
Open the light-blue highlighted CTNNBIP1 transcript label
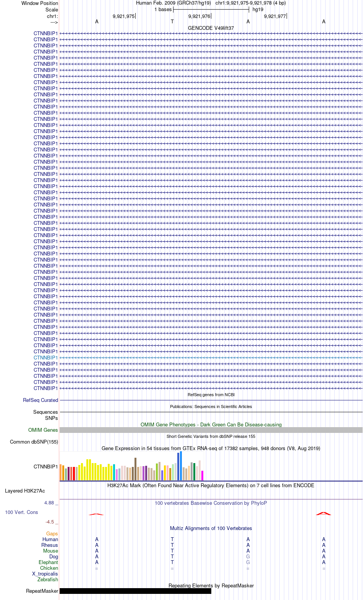tap(45, 358)
